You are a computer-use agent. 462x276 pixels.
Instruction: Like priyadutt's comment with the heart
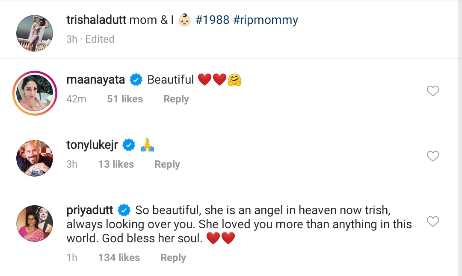pos(433,221)
